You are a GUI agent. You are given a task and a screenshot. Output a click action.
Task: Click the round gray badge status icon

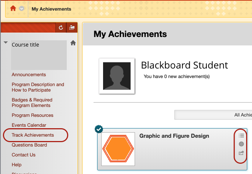[241, 144]
